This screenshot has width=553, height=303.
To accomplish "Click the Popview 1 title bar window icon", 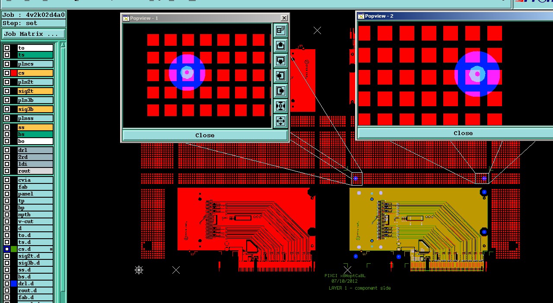I will 126,18.
